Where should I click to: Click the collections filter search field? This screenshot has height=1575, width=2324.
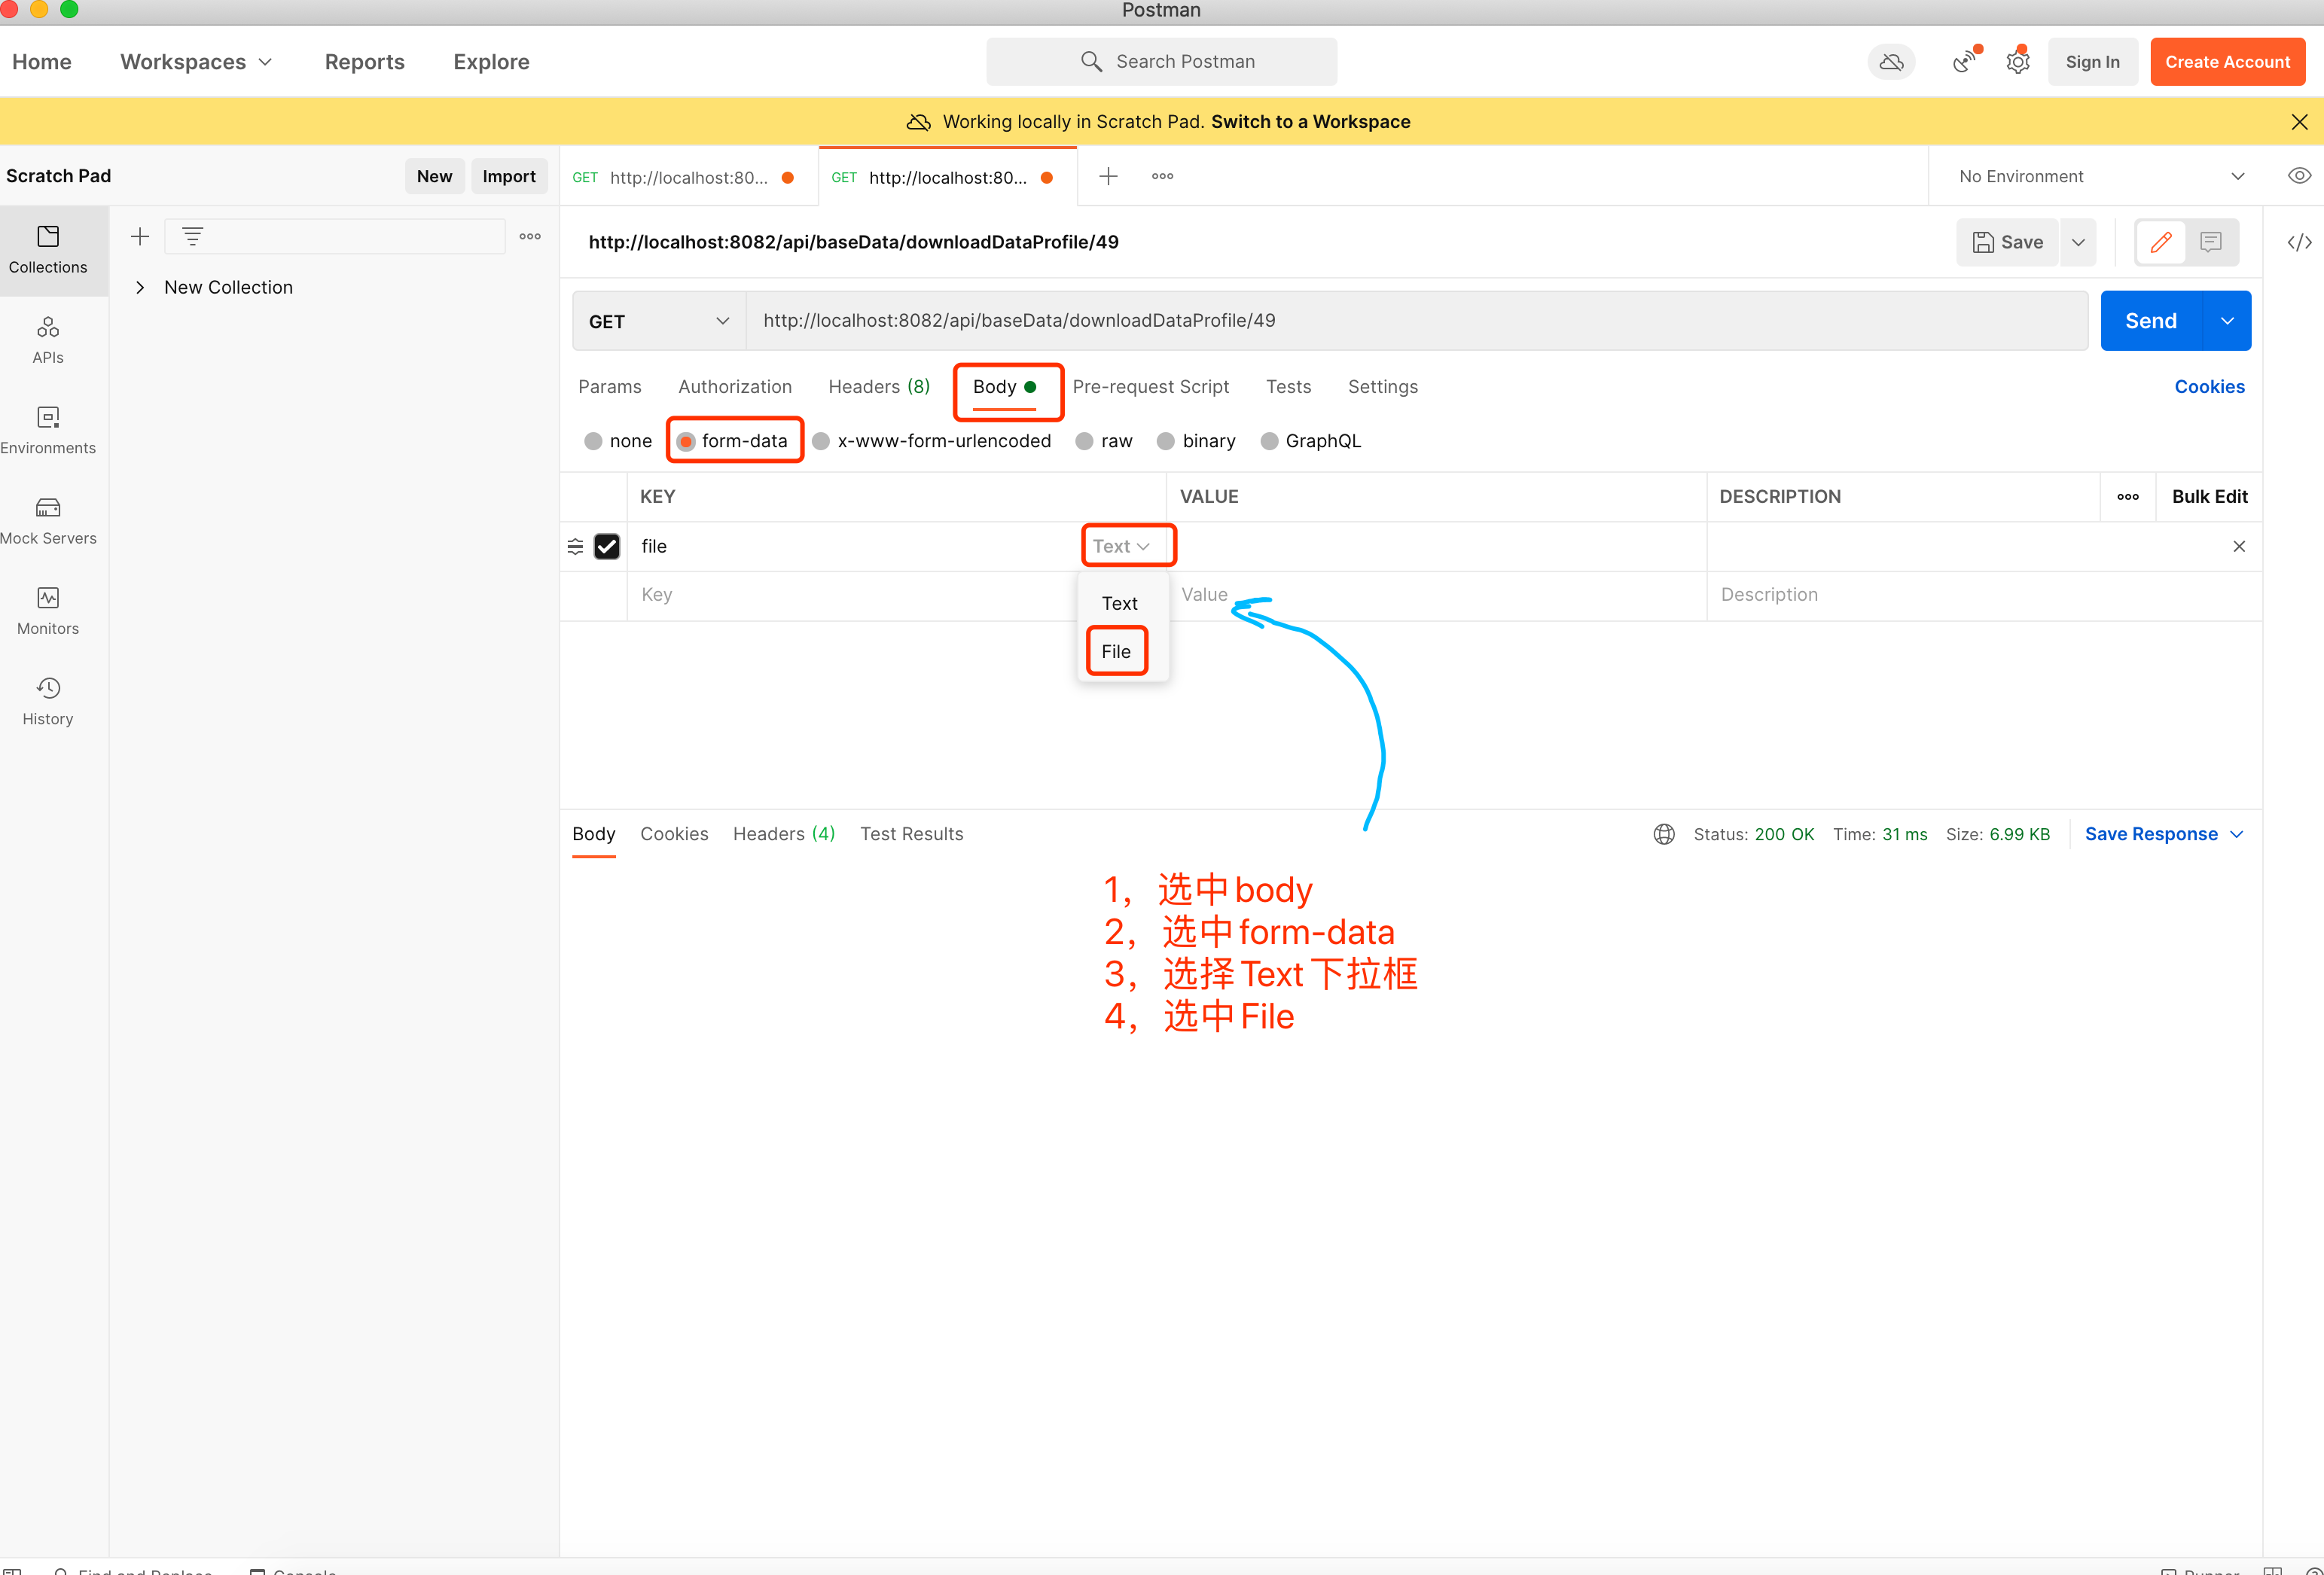tap(335, 237)
